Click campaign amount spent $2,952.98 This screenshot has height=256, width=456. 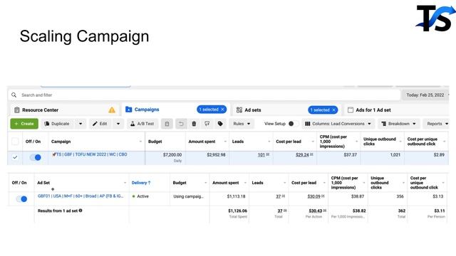tap(216, 155)
